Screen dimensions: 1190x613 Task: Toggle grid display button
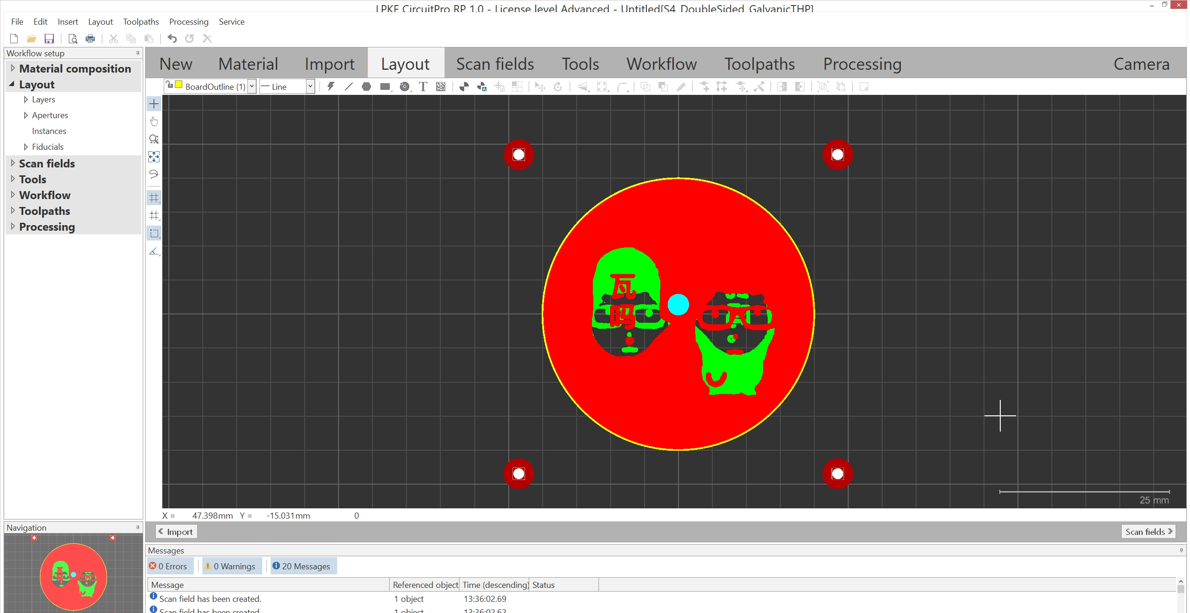pos(154,198)
